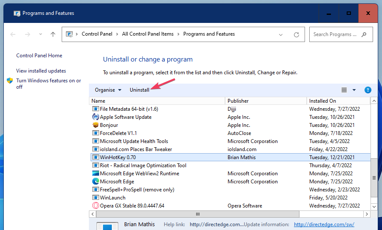The width and height of the screenshot is (382, 230).
Task: Click the Opera Software publisher cell
Action: (245, 206)
